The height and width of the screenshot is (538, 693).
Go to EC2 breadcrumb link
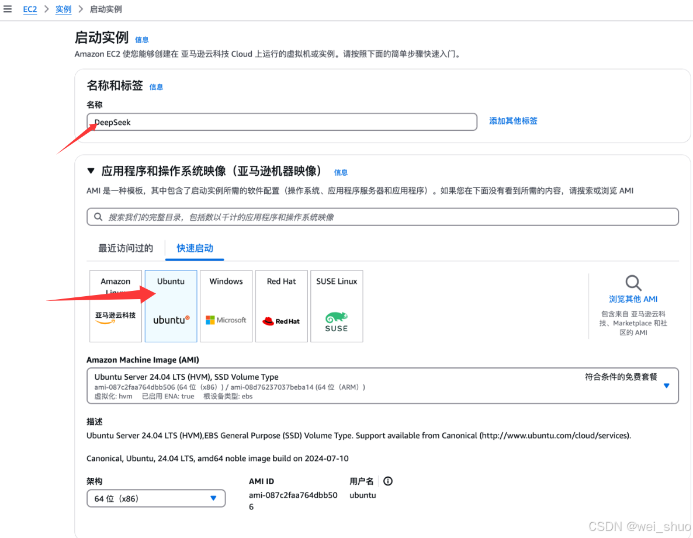click(30, 9)
